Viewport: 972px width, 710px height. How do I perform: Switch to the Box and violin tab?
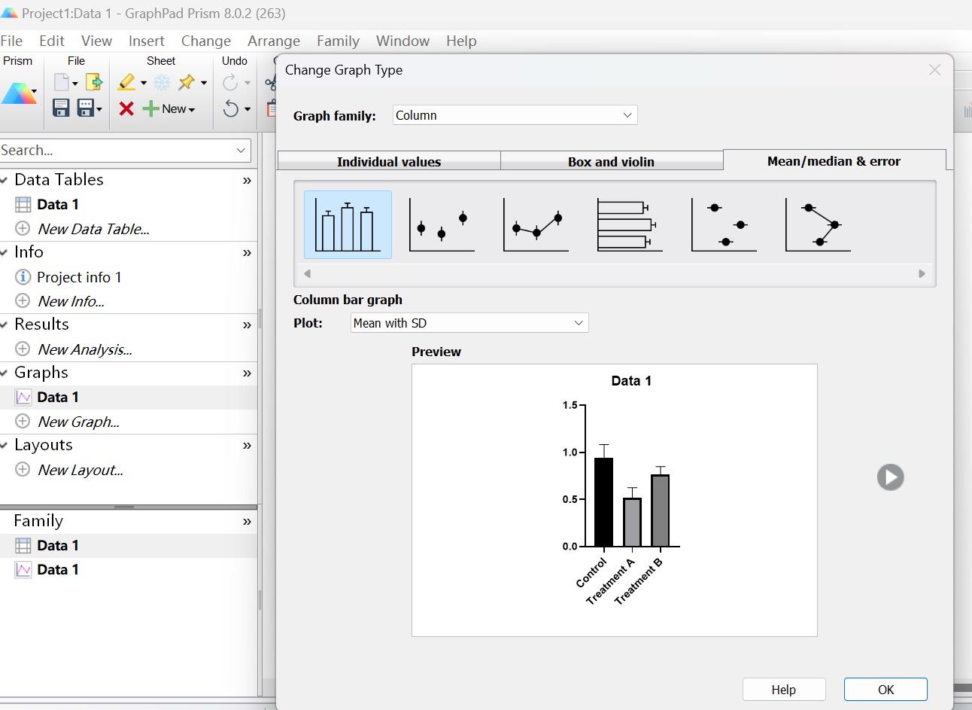pyautogui.click(x=611, y=162)
